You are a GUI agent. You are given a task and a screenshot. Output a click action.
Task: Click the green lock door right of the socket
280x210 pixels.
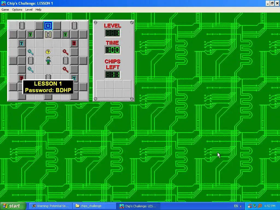coord(66,34)
